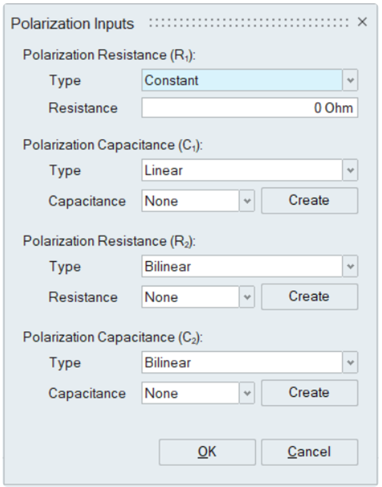The height and width of the screenshot is (487, 382).
Task: Click the C2 Capacitance None field
Action: (x=190, y=393)
